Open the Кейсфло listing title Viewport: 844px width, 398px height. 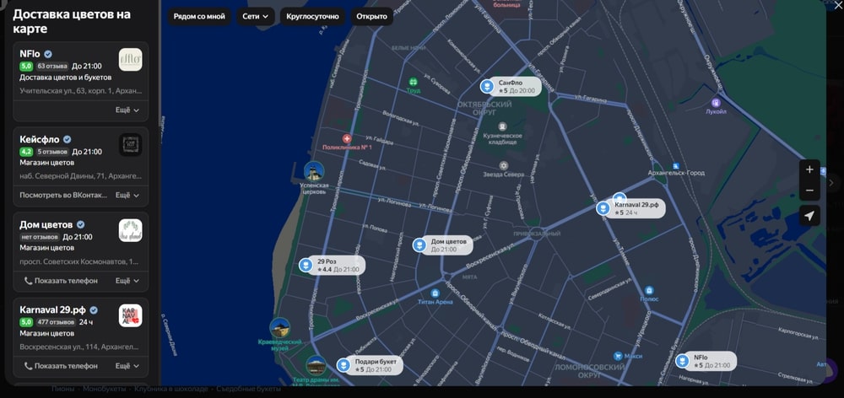[40, 139]
